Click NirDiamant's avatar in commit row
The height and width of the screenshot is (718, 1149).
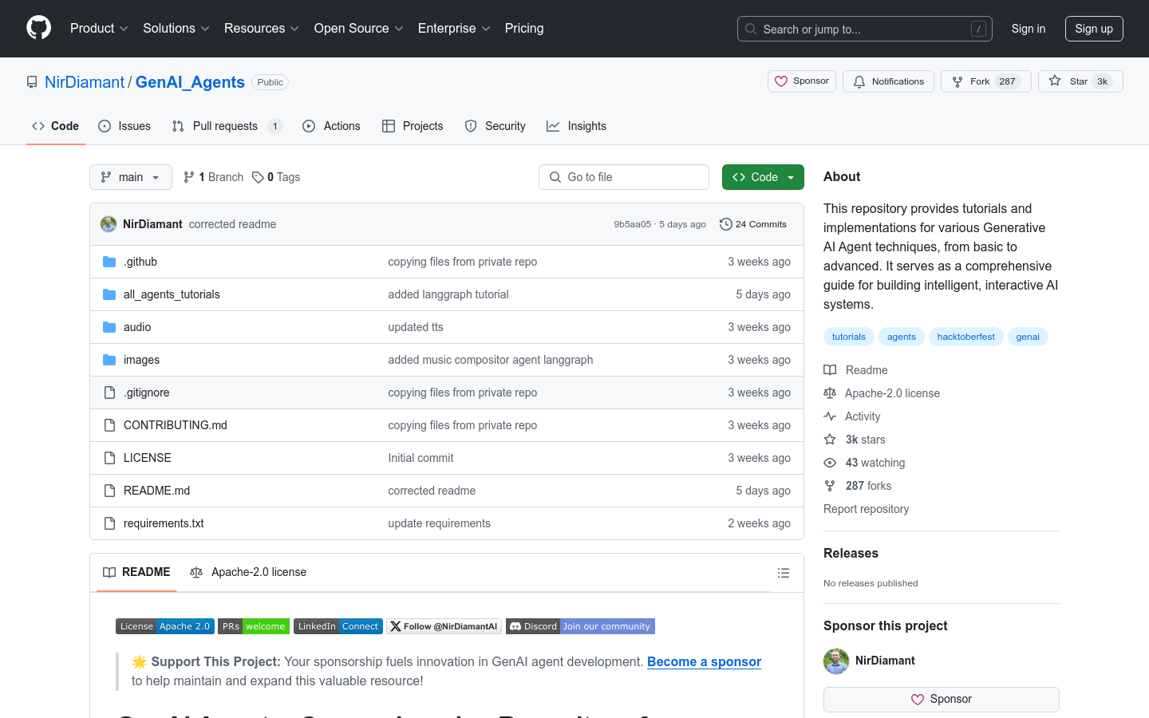point(109,224)
